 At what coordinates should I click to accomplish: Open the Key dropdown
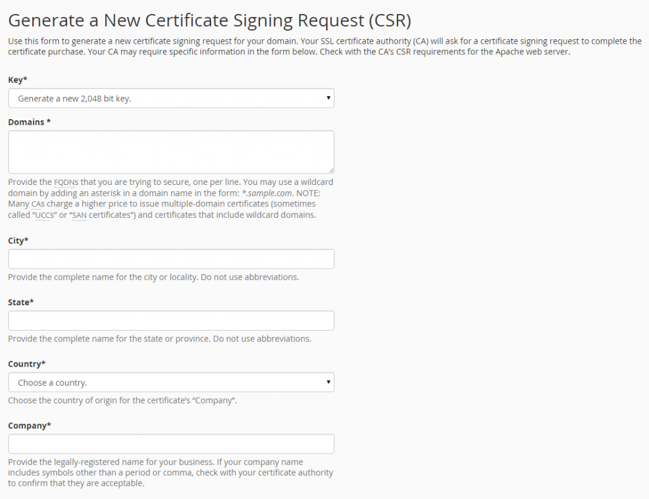[x=171, y=98]
